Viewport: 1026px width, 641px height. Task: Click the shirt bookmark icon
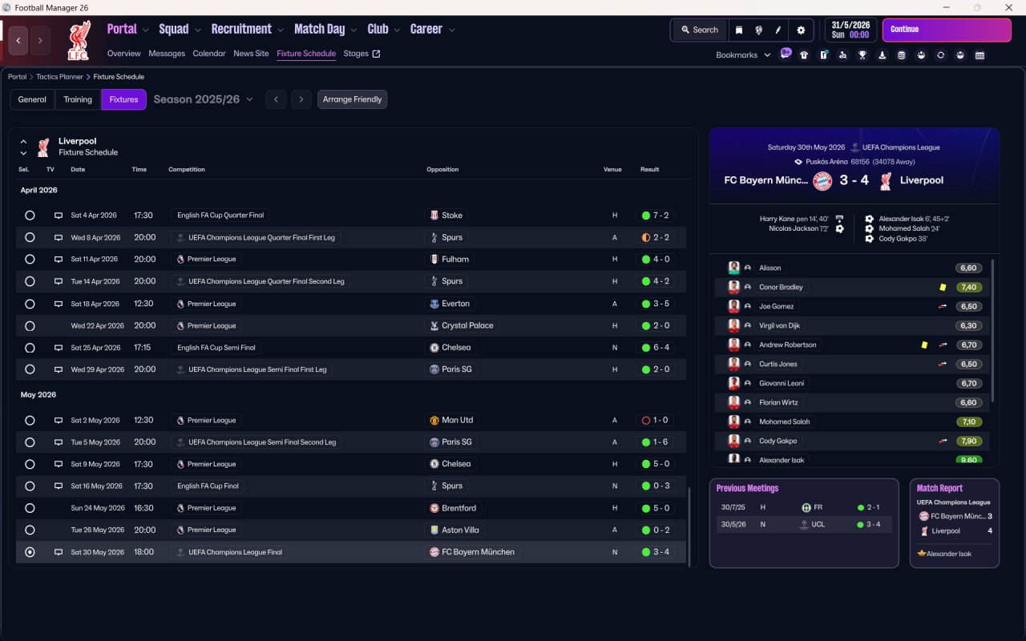point(804,55)
